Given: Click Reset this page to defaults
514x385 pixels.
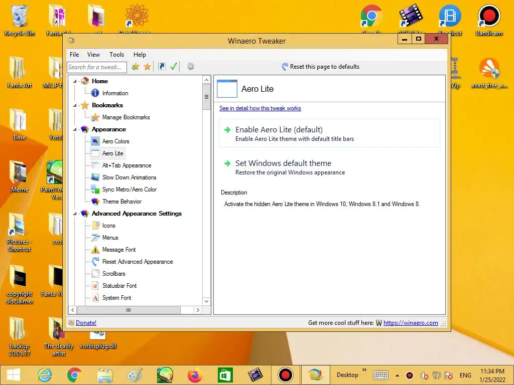Looking at the screenshot, I should click(x=320, y=67).
